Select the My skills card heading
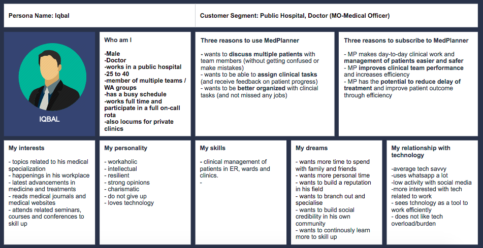This screenshot has height=248, width=483. 212,148
